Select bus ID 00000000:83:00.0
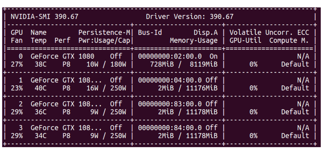This screenshot has height=151, width=327. tap(170, 104)
